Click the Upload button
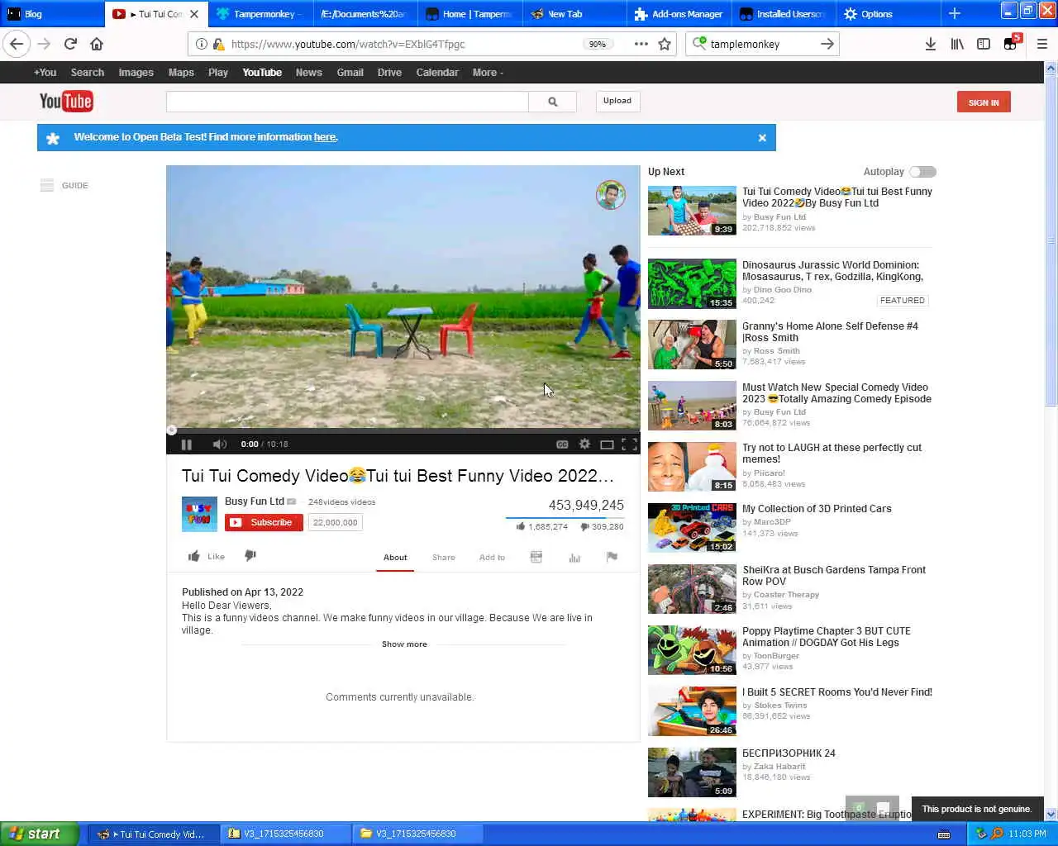This screenshot has height=846, width=1058. pyautogui.click(x=617, y=101)
